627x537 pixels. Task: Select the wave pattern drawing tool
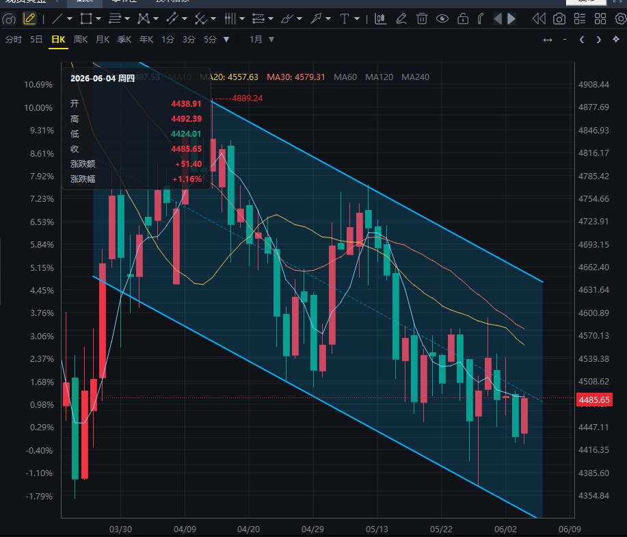(x=144, y=18)
